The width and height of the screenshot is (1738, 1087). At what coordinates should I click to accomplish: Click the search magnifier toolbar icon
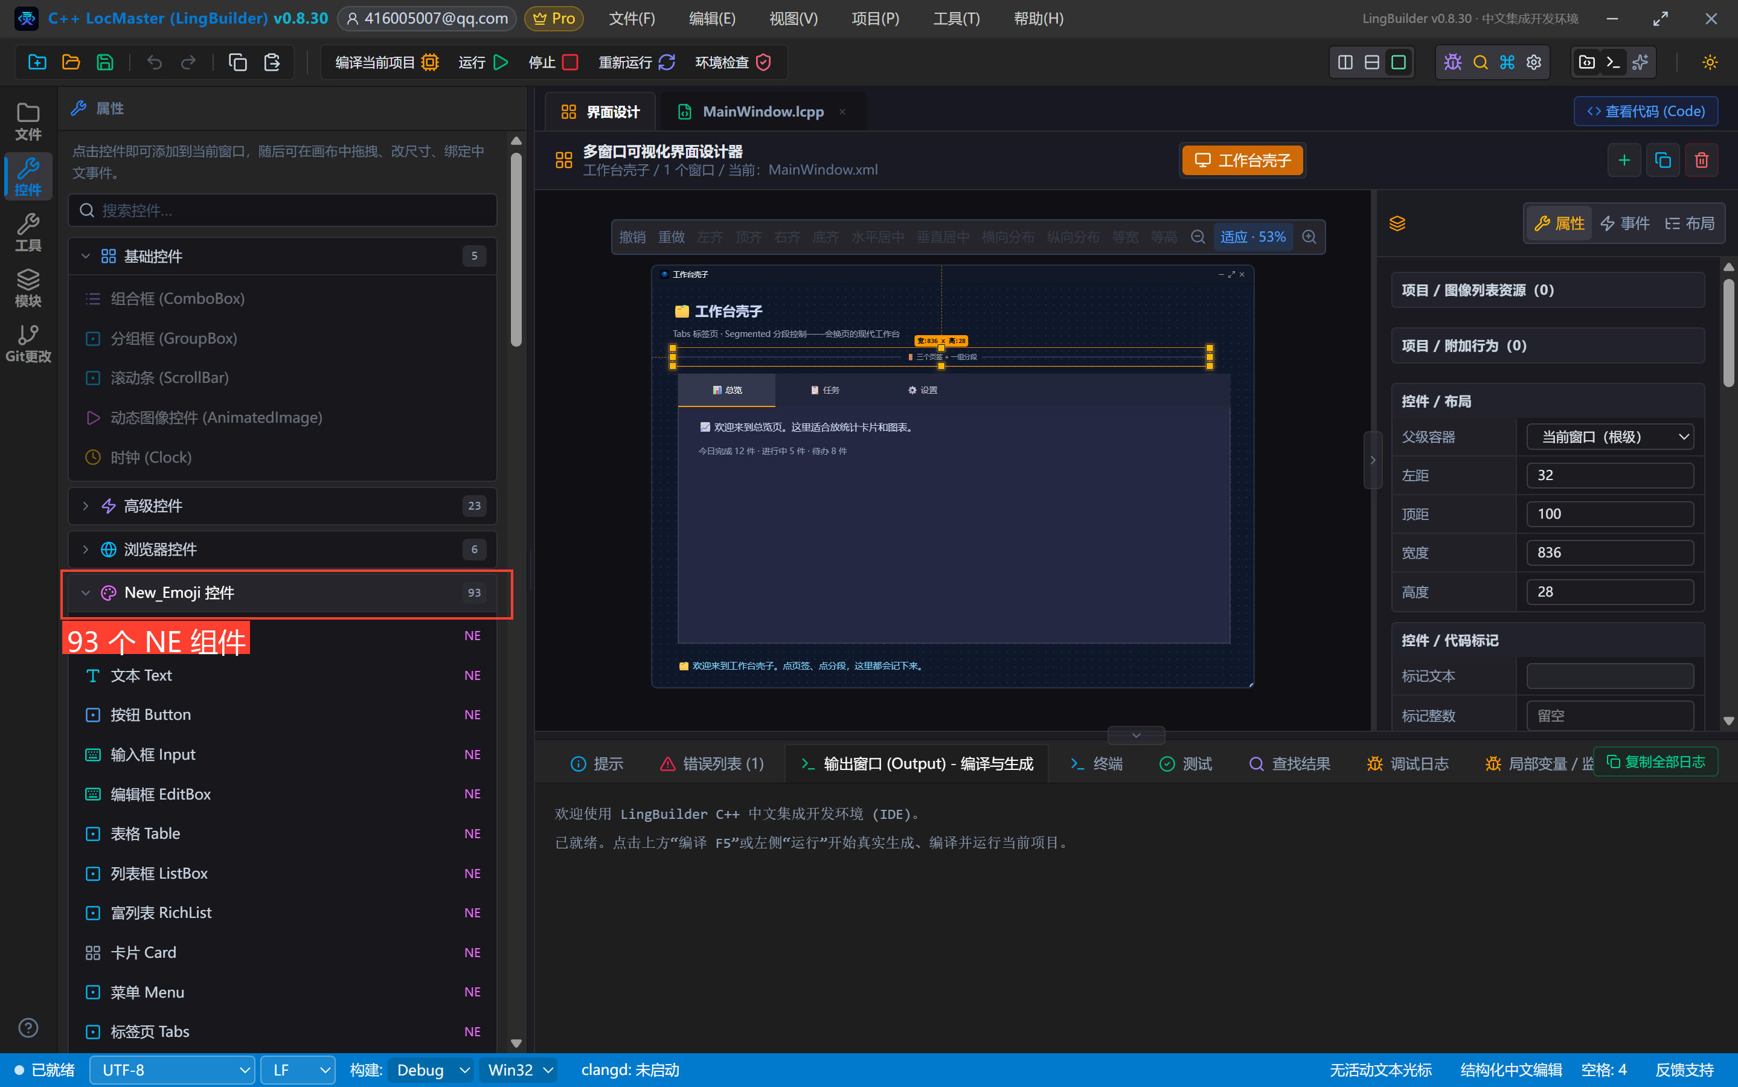coord(1480,63)
